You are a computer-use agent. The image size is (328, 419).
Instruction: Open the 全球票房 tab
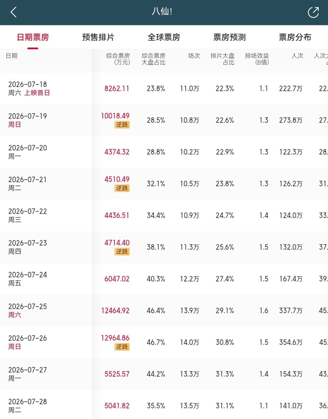point(164,37)
